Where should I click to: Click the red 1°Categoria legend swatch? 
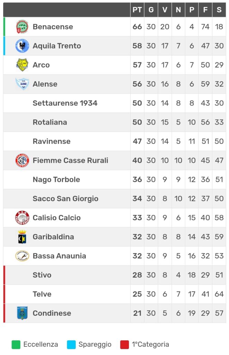click(125, 345)
